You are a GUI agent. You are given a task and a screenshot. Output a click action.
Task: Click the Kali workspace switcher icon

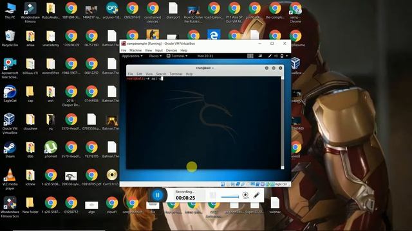[250, 56]
